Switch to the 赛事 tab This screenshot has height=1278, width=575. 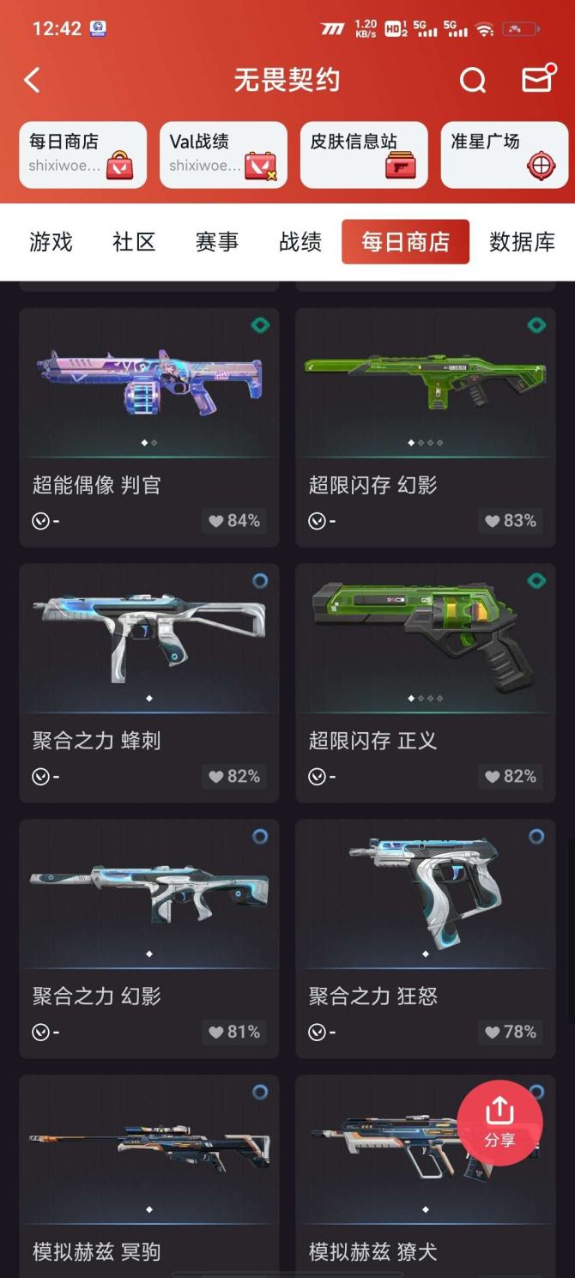216,242
